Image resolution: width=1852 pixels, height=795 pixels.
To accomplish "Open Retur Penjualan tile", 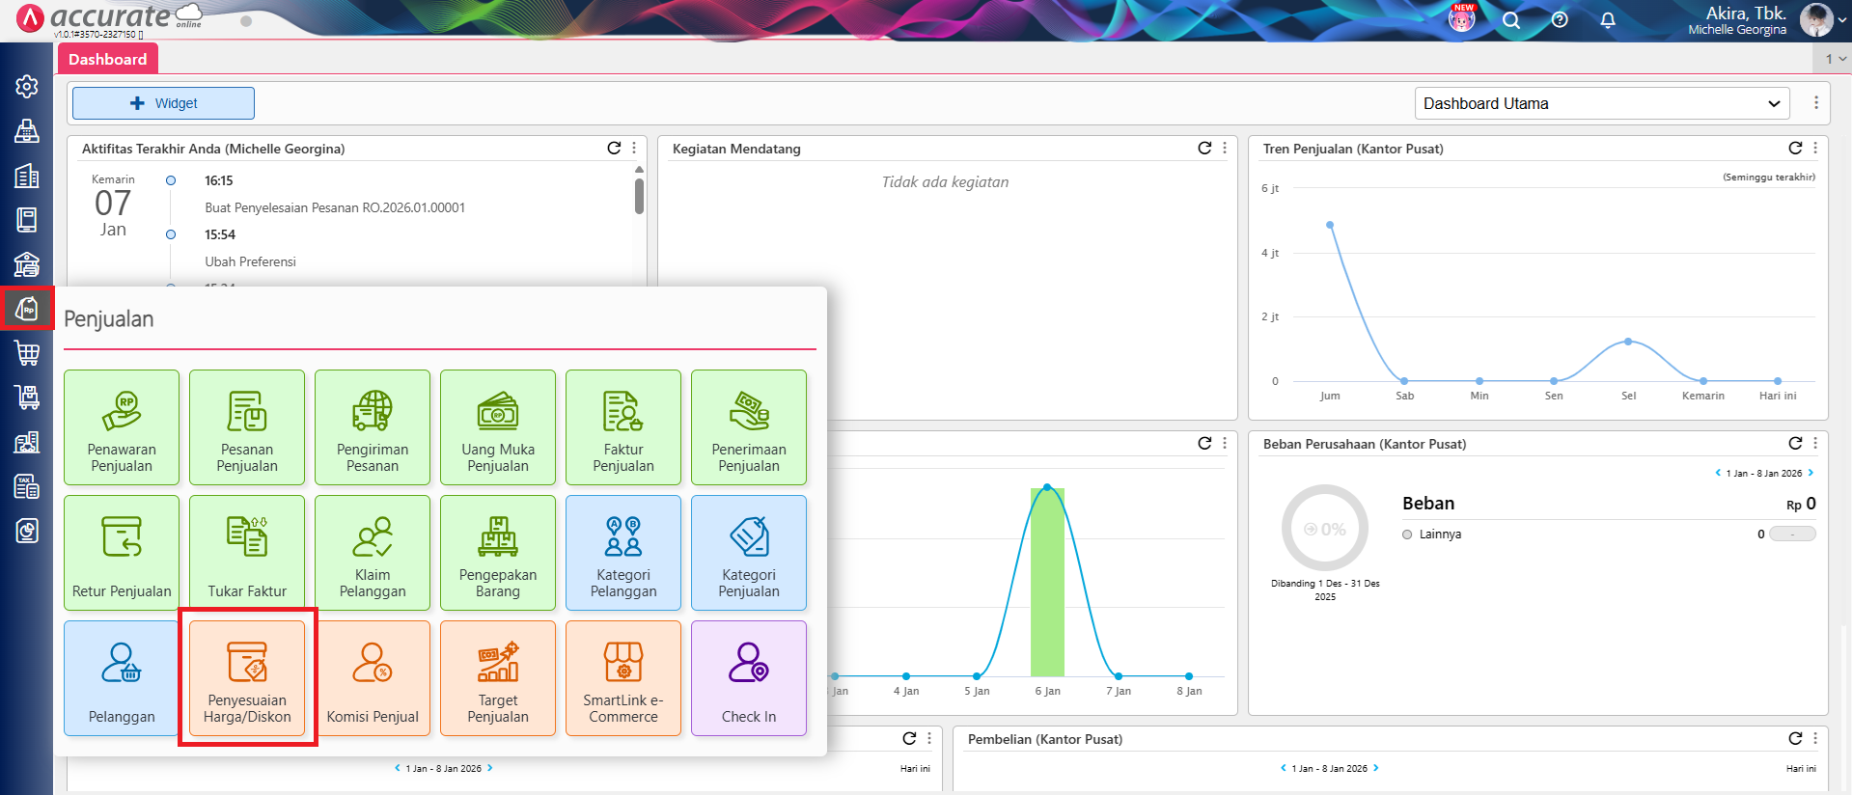I will click(x=122, y=553).
